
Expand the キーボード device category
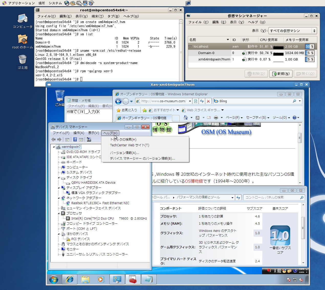click(59, 162)
